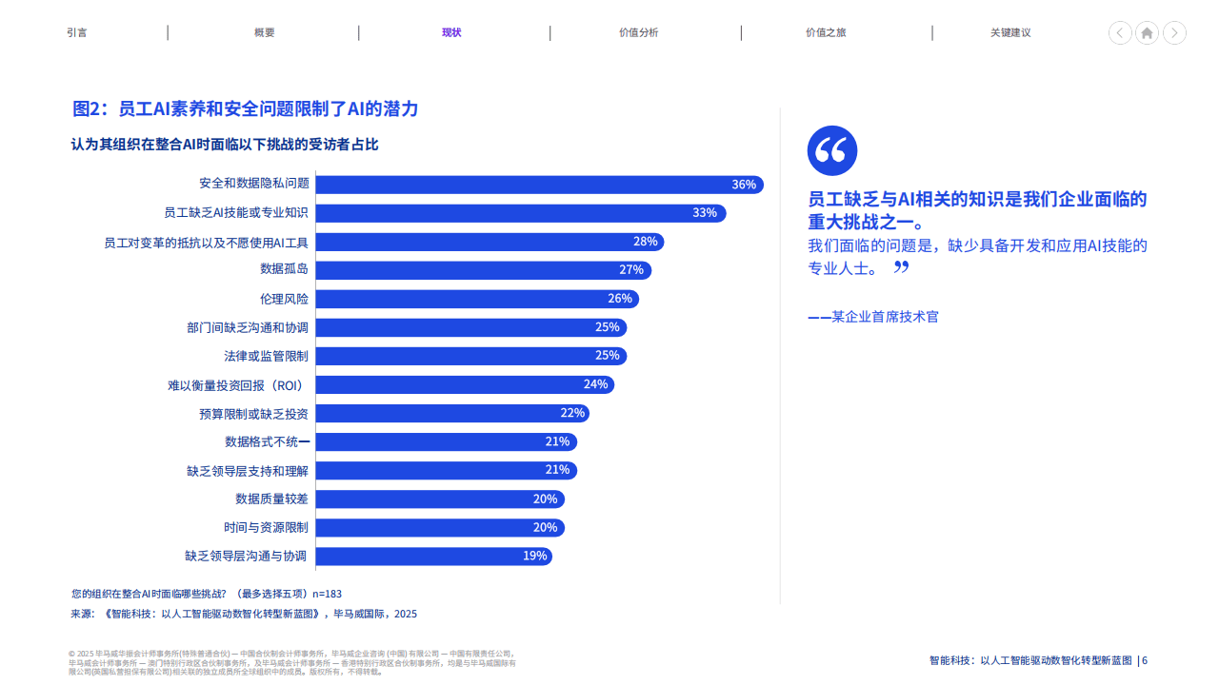
Task: Click the 难以衡量投资回报（ROI） label
Action: pyautogui.click(x=238, y=385)
